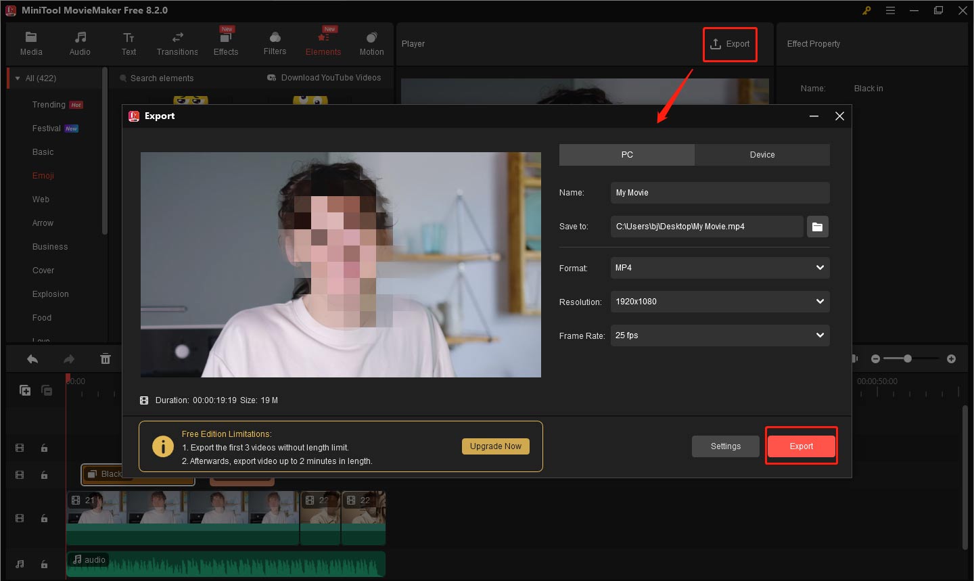Image resolution: width=974 pixels, height=581 pixels.
Task: Open Download YouTube Videos
Action: 324,78
